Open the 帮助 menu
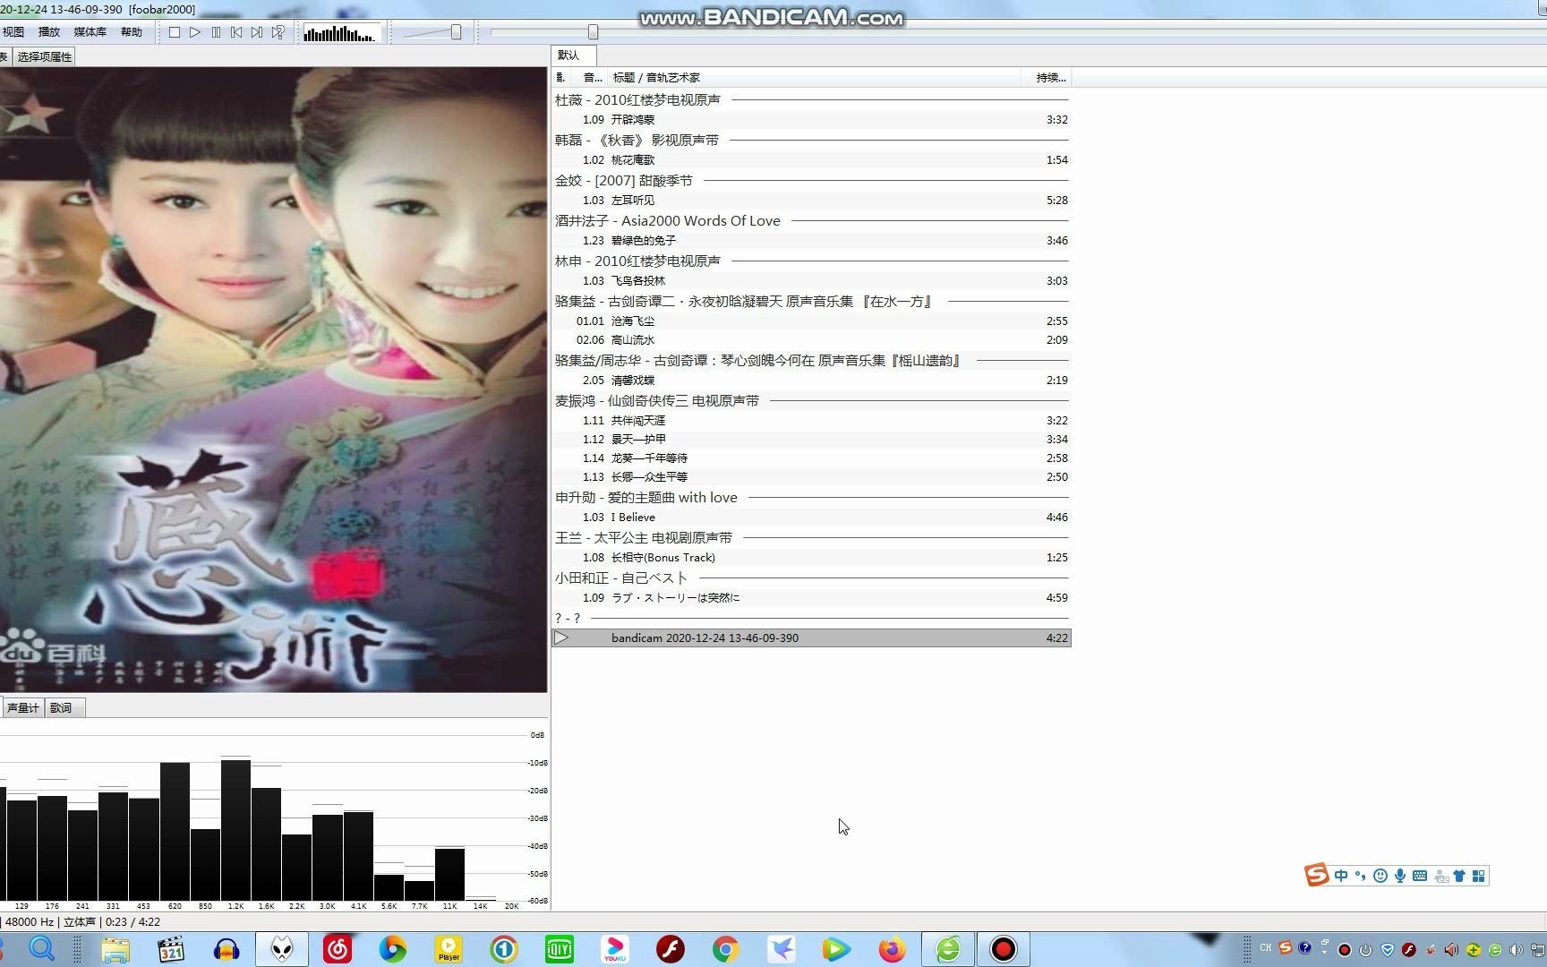Viewport: 1547px width, 967px height. [x=132, y=32]
